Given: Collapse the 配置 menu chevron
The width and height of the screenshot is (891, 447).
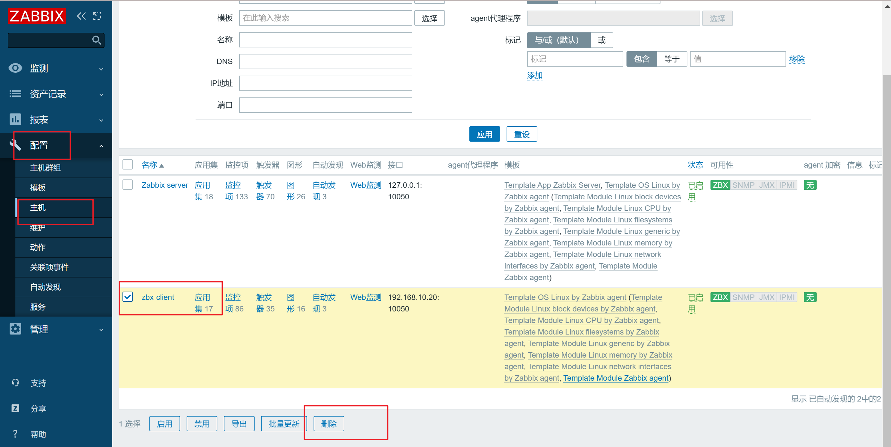Looking at the screenshot, I should coord(101,146).
